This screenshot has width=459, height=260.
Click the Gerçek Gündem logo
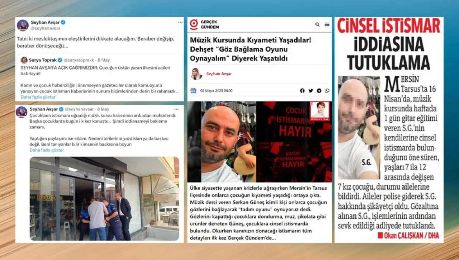click(x=204, y=24)
